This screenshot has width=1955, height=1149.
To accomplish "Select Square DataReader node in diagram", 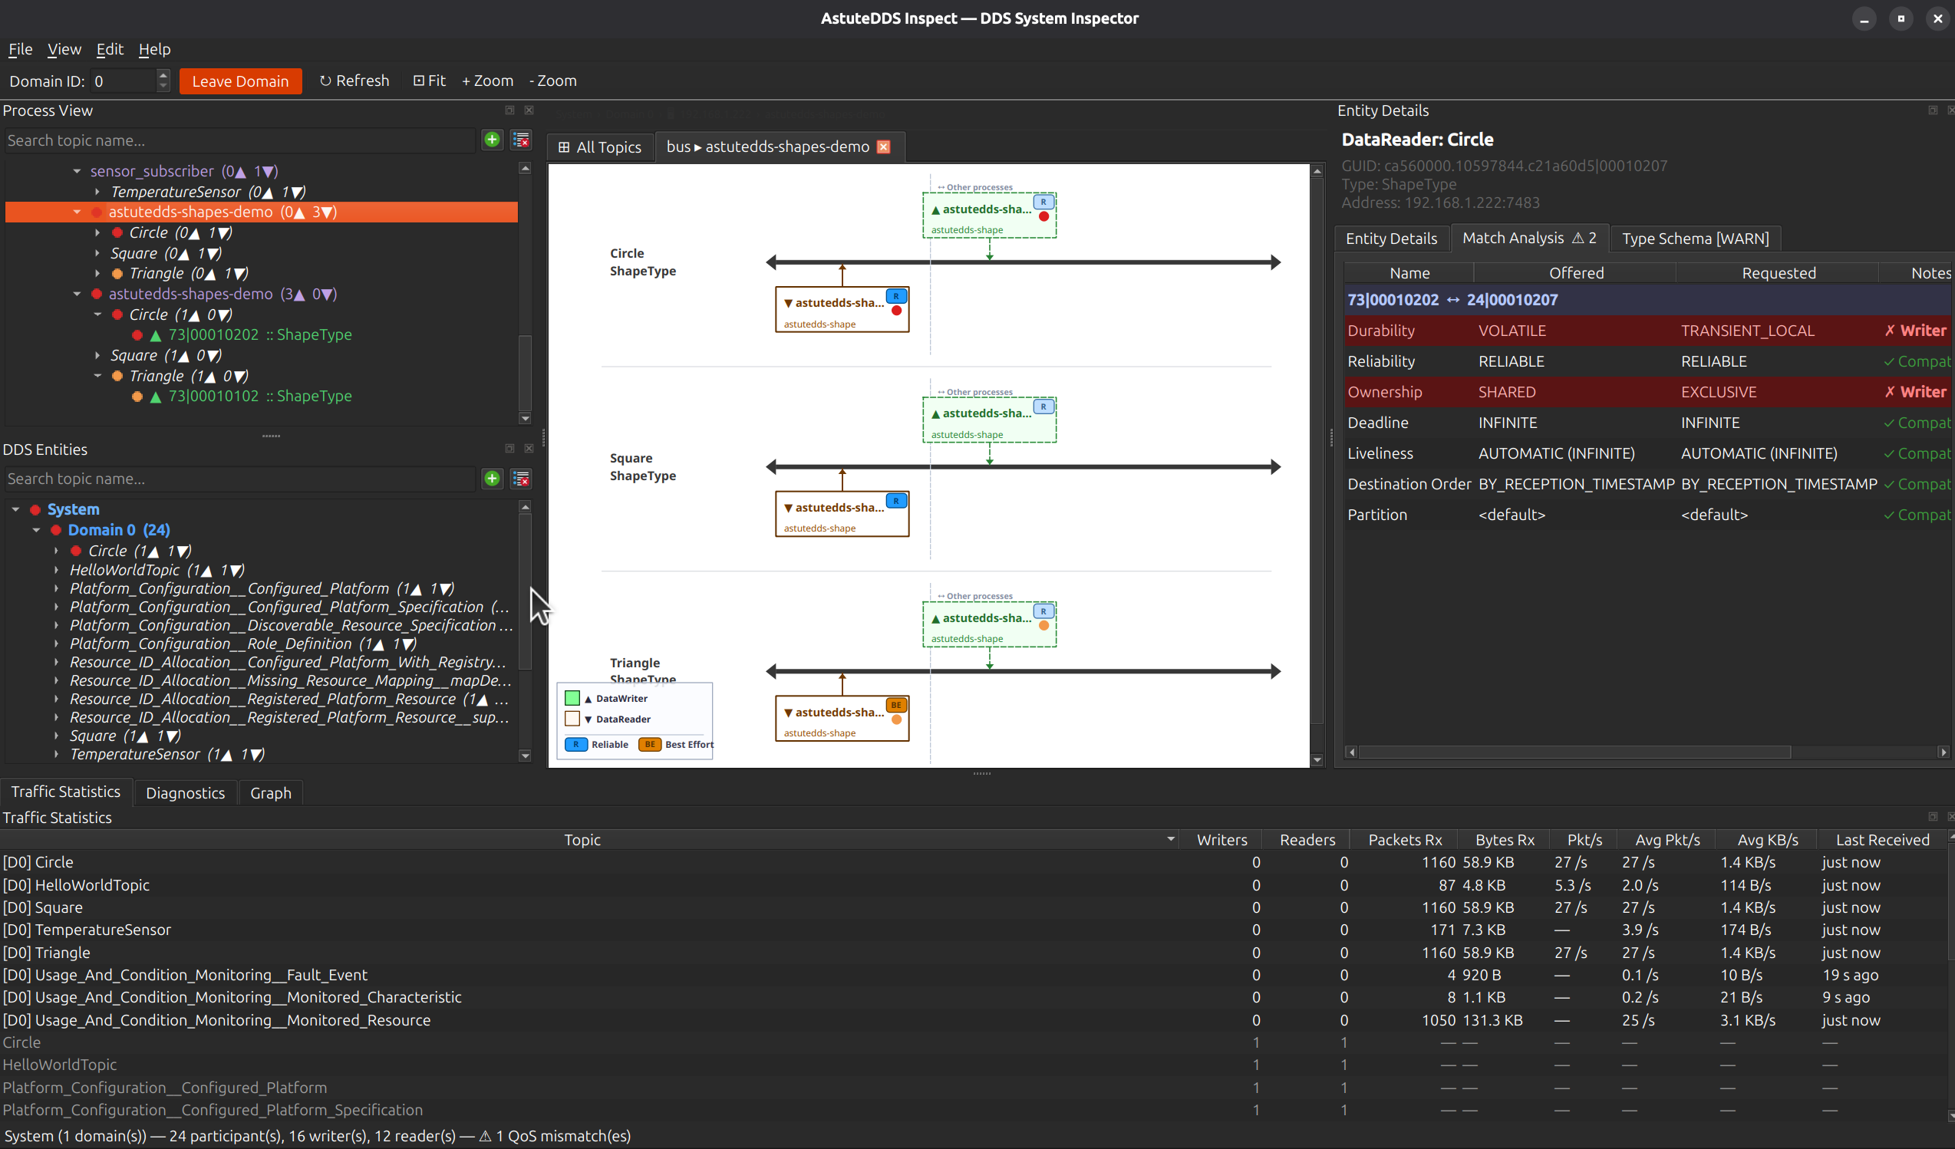I will 842,514.
